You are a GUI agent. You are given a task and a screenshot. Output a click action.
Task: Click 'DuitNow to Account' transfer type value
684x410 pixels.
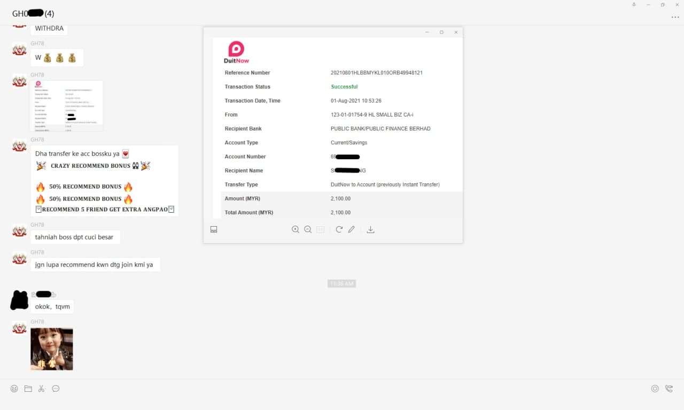tap(385, 184)
